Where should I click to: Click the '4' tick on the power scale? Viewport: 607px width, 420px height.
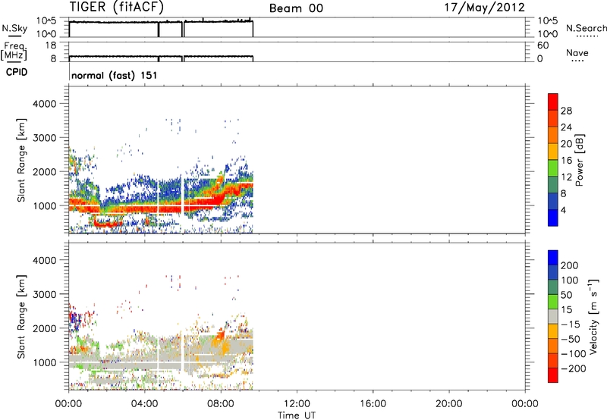[563, 210]
